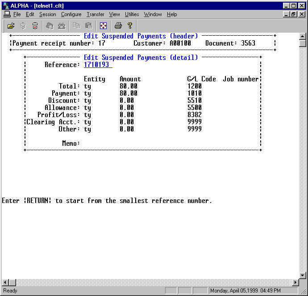308x296 pixels.
Task: Click the grayed receive file toolbar icon
Action: 62,25
